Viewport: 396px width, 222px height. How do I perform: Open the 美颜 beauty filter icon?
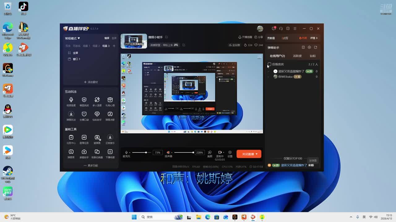[x=210, y=152]
